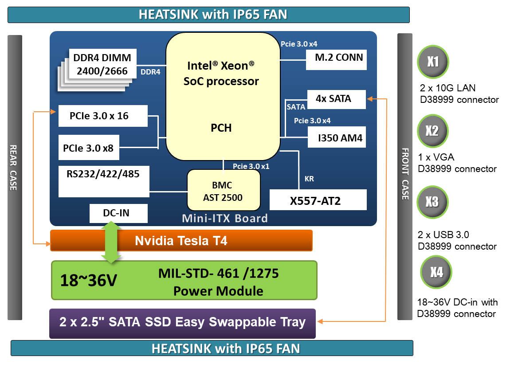522x368 pixels.
Task: Click the X2 VGA connector icon
Action: 432,131
